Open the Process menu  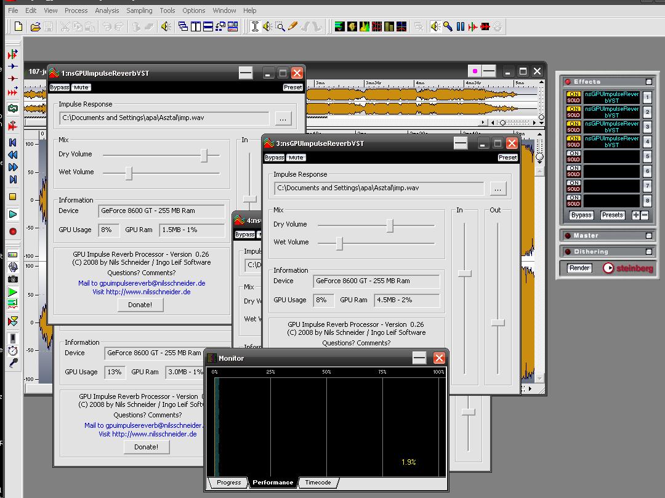tap(76, 10)
